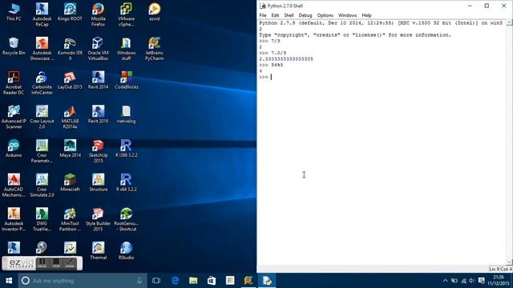513x288 pixels.
Task: Stop the ezvid recording
Action: [56, 263]
